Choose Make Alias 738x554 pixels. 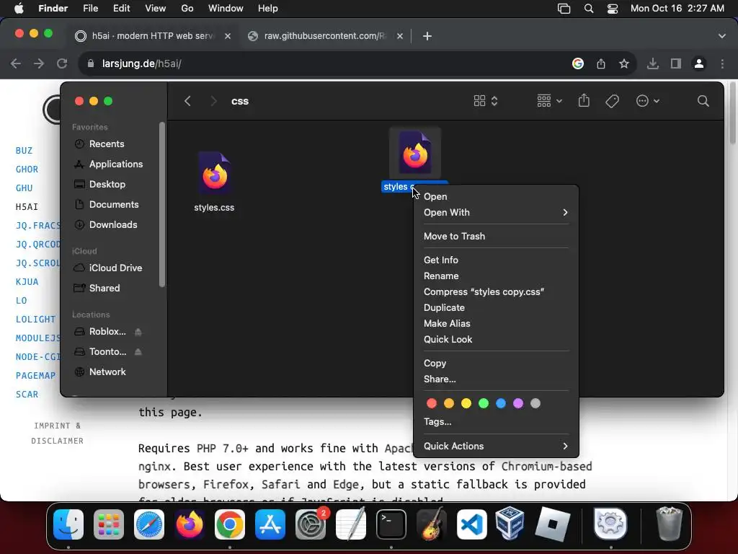(x=496, y=324)
